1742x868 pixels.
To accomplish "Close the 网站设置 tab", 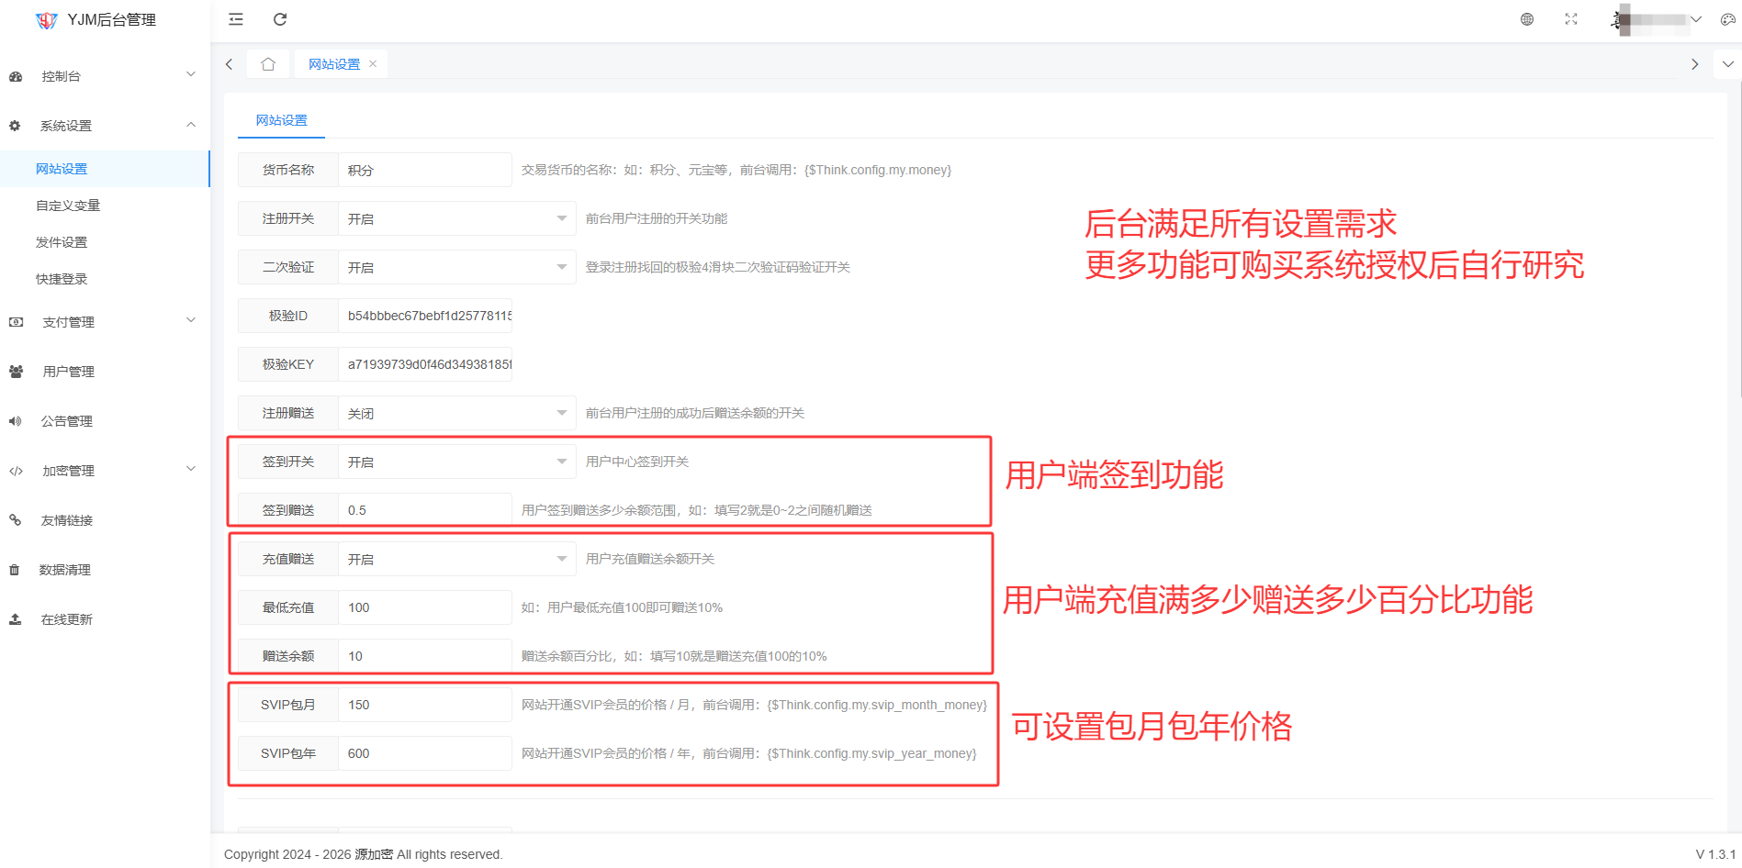I will (373, 64).
